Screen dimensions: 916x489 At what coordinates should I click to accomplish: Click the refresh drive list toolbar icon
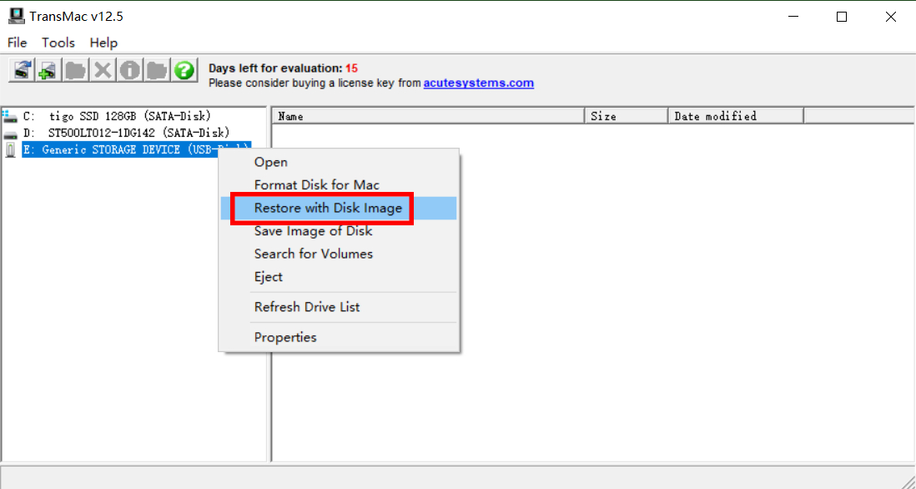[23, 70]
